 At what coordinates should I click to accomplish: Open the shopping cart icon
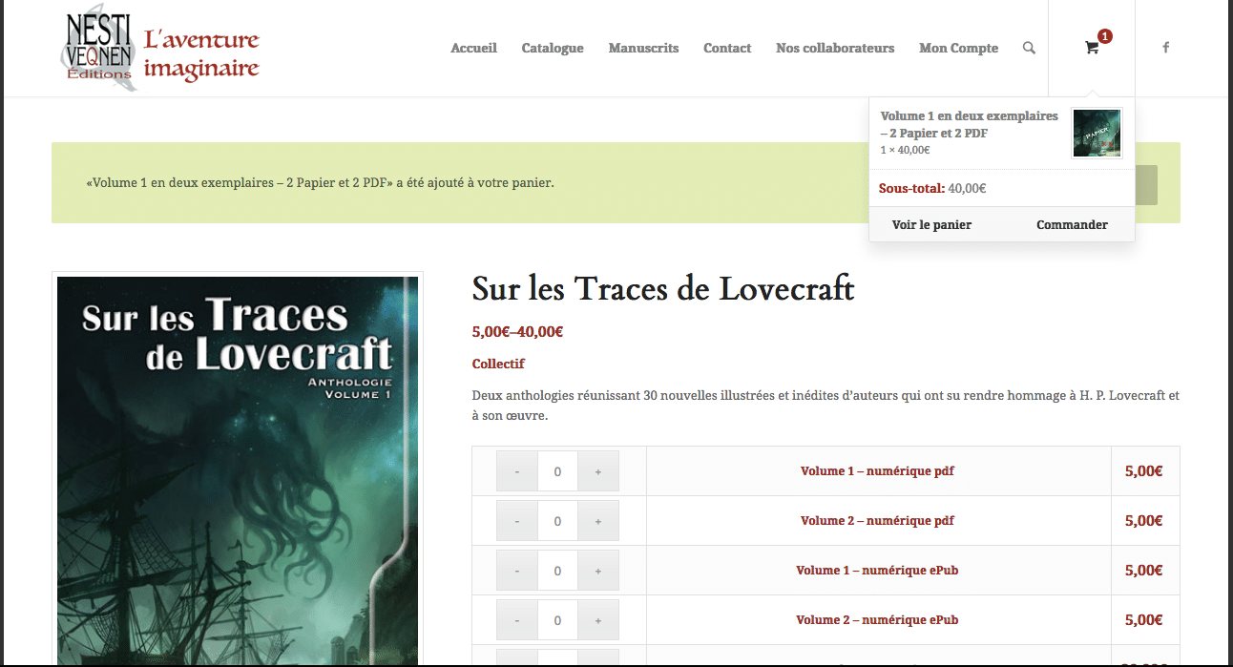point(1091,48)
